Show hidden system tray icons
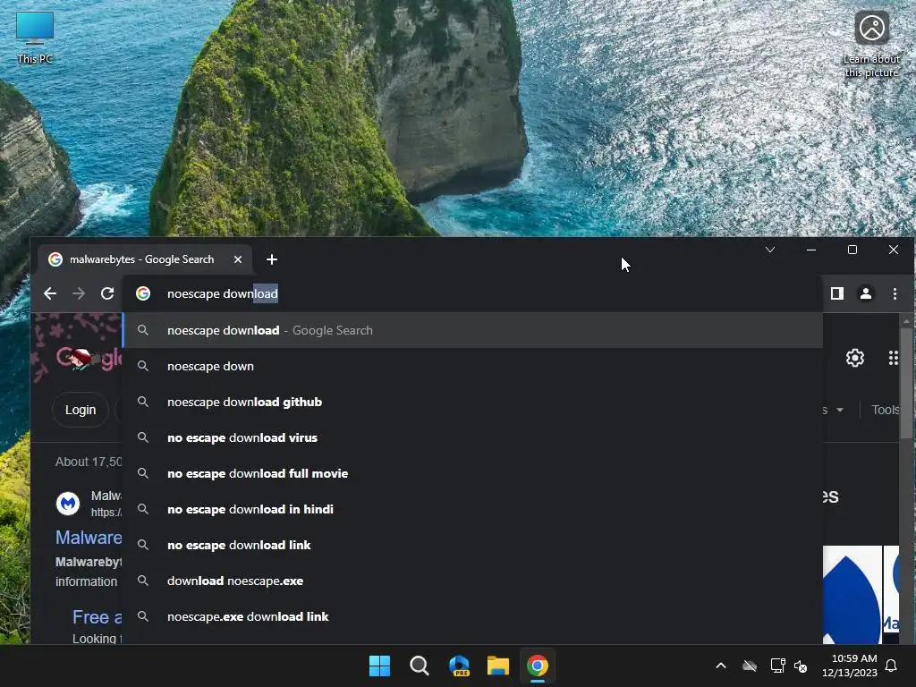 pos(721,666)
